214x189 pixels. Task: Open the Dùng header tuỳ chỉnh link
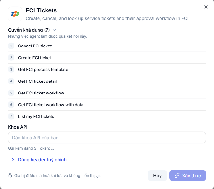tap(42, 160)
